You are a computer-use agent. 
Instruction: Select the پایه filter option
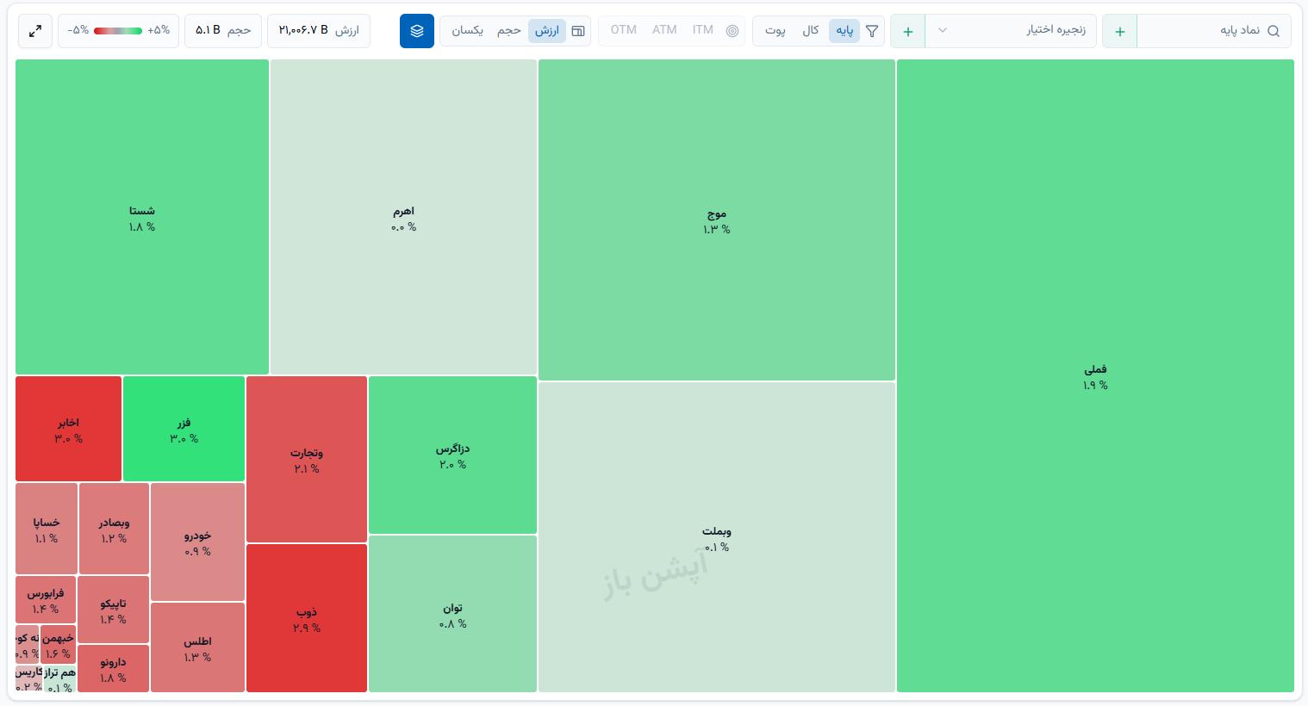(x=844, y=31)
